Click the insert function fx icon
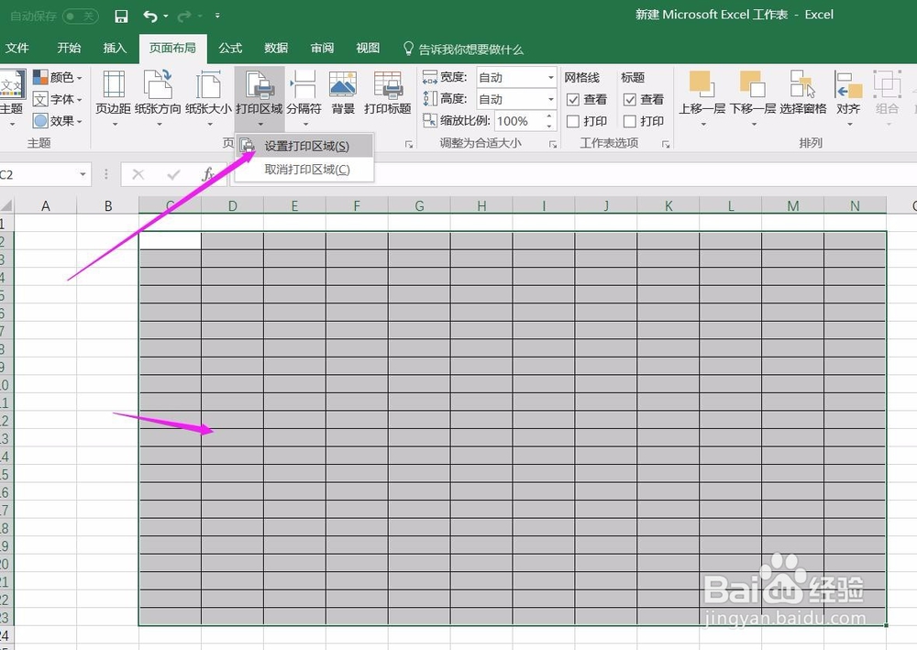This screenshot has height=650, width=917. coord(207,174)
